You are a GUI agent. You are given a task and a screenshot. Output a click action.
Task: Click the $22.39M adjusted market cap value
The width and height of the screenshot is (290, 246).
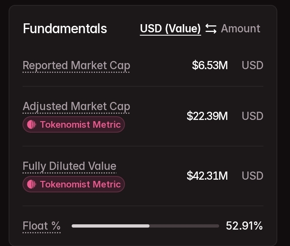[x=207, y=116]
